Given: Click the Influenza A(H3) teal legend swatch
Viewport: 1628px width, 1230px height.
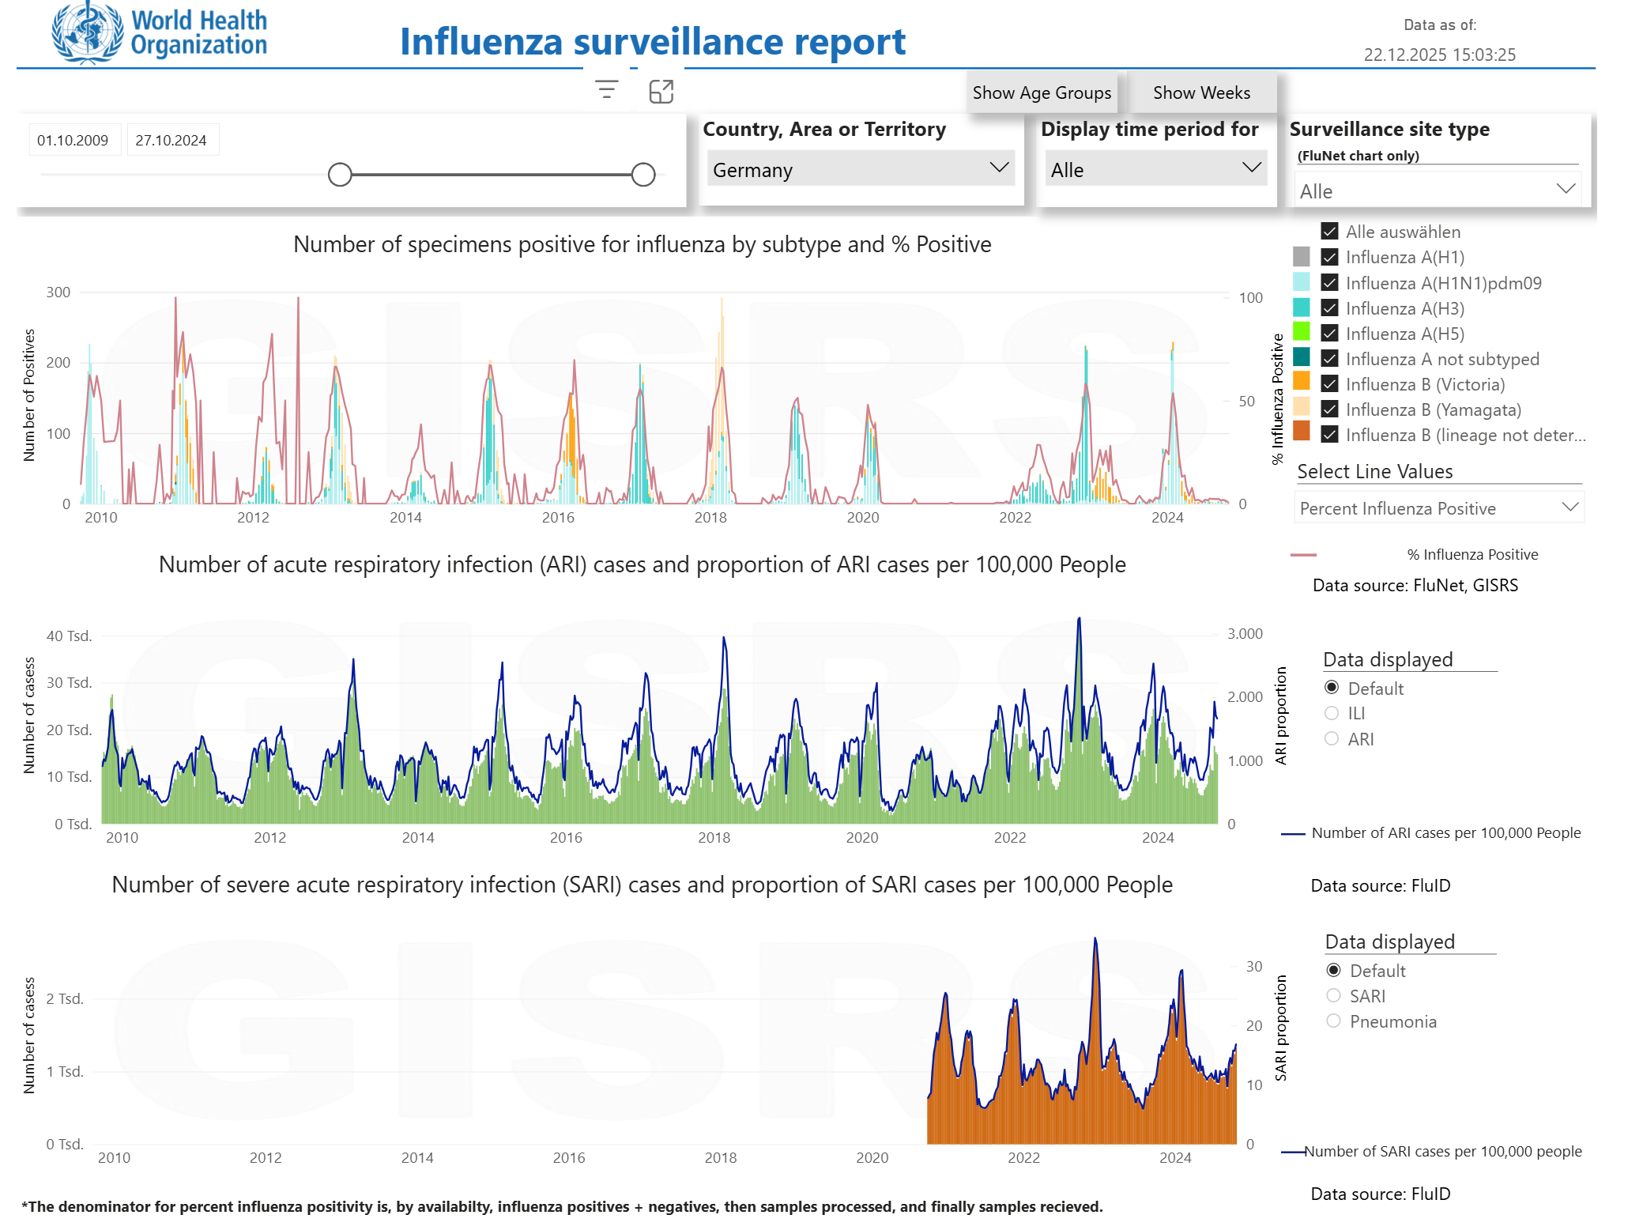Looking at the screenshot, I should (x=1301, y=307).
